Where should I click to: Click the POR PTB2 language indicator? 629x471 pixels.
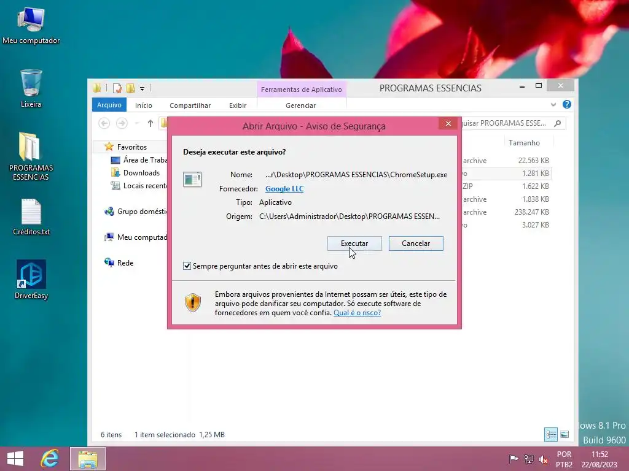(564, 459)
